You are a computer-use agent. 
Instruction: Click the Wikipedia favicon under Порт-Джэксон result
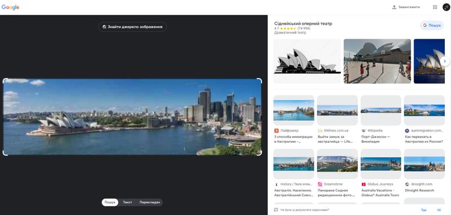click(363, 131)
